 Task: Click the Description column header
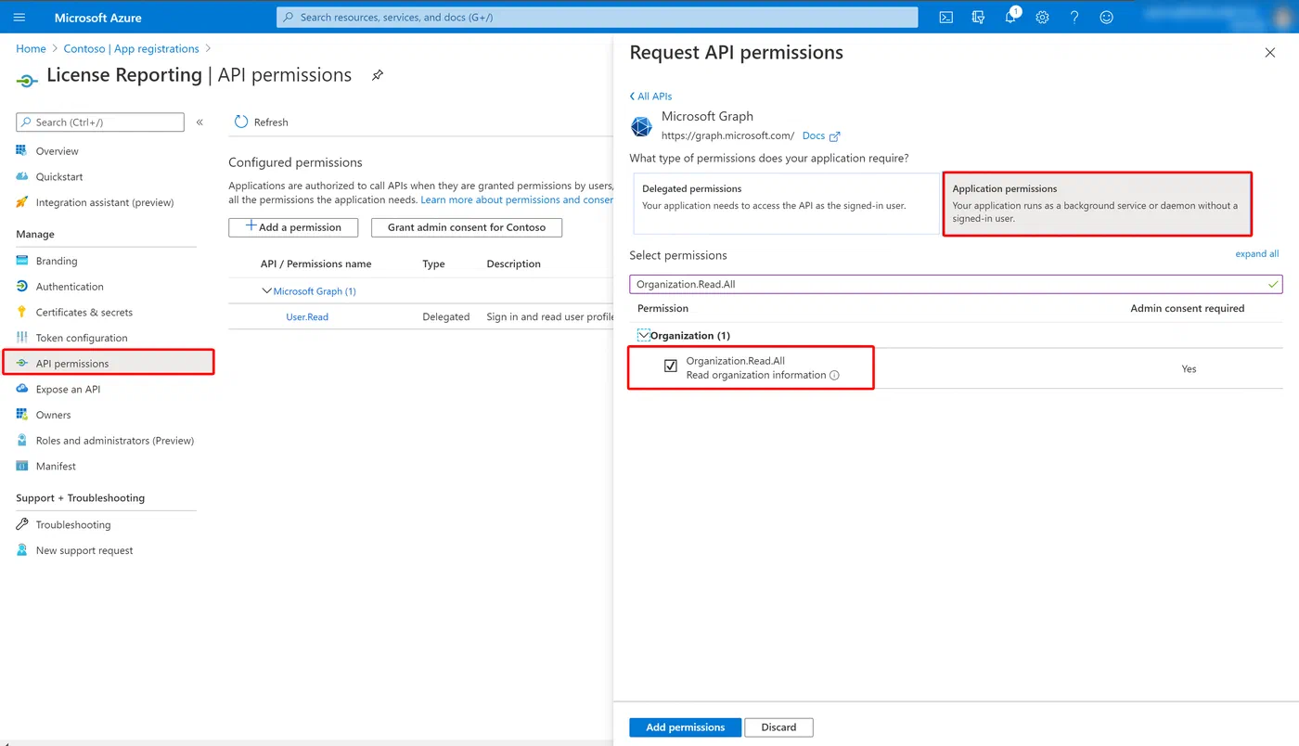pyautogui.click(x=513, y=264)
